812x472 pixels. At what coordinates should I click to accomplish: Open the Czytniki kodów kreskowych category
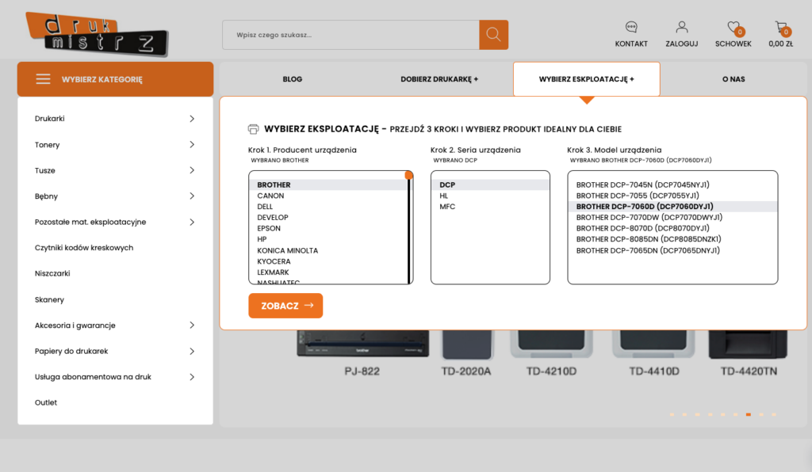point(84,248)
